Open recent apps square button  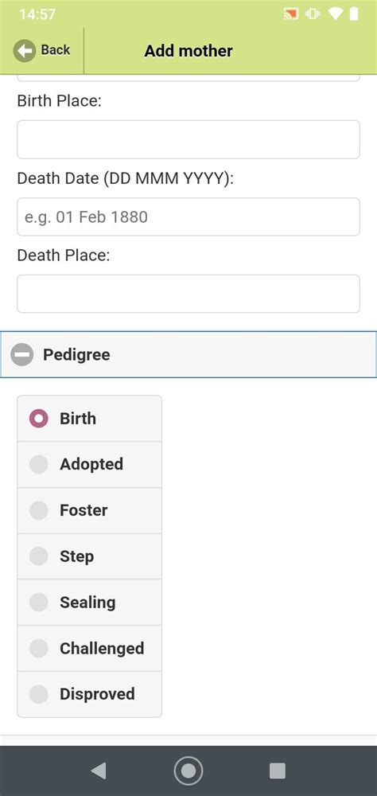277,771
